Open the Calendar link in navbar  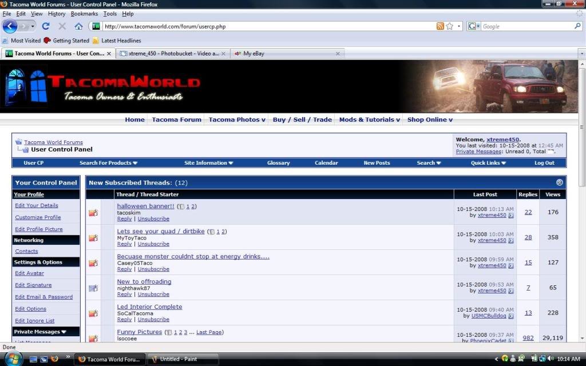tap(326, 163)
